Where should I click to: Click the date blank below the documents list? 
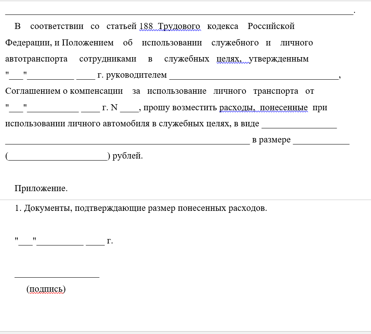(x=60, y=241)
